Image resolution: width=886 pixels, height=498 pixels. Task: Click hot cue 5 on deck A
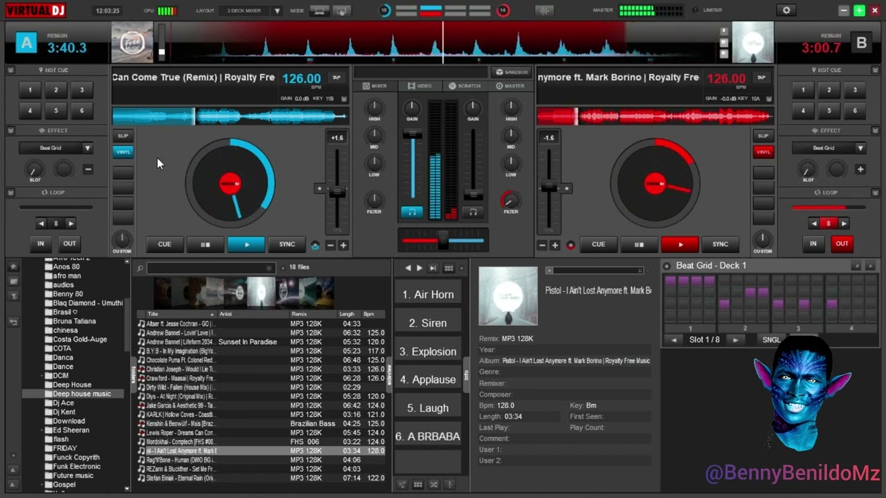click(x=55, y=111)
